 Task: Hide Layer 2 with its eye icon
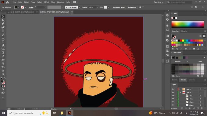pyautogui.click(x=173, y=89)
